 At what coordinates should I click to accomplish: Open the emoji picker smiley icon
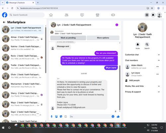click(113, 116)
